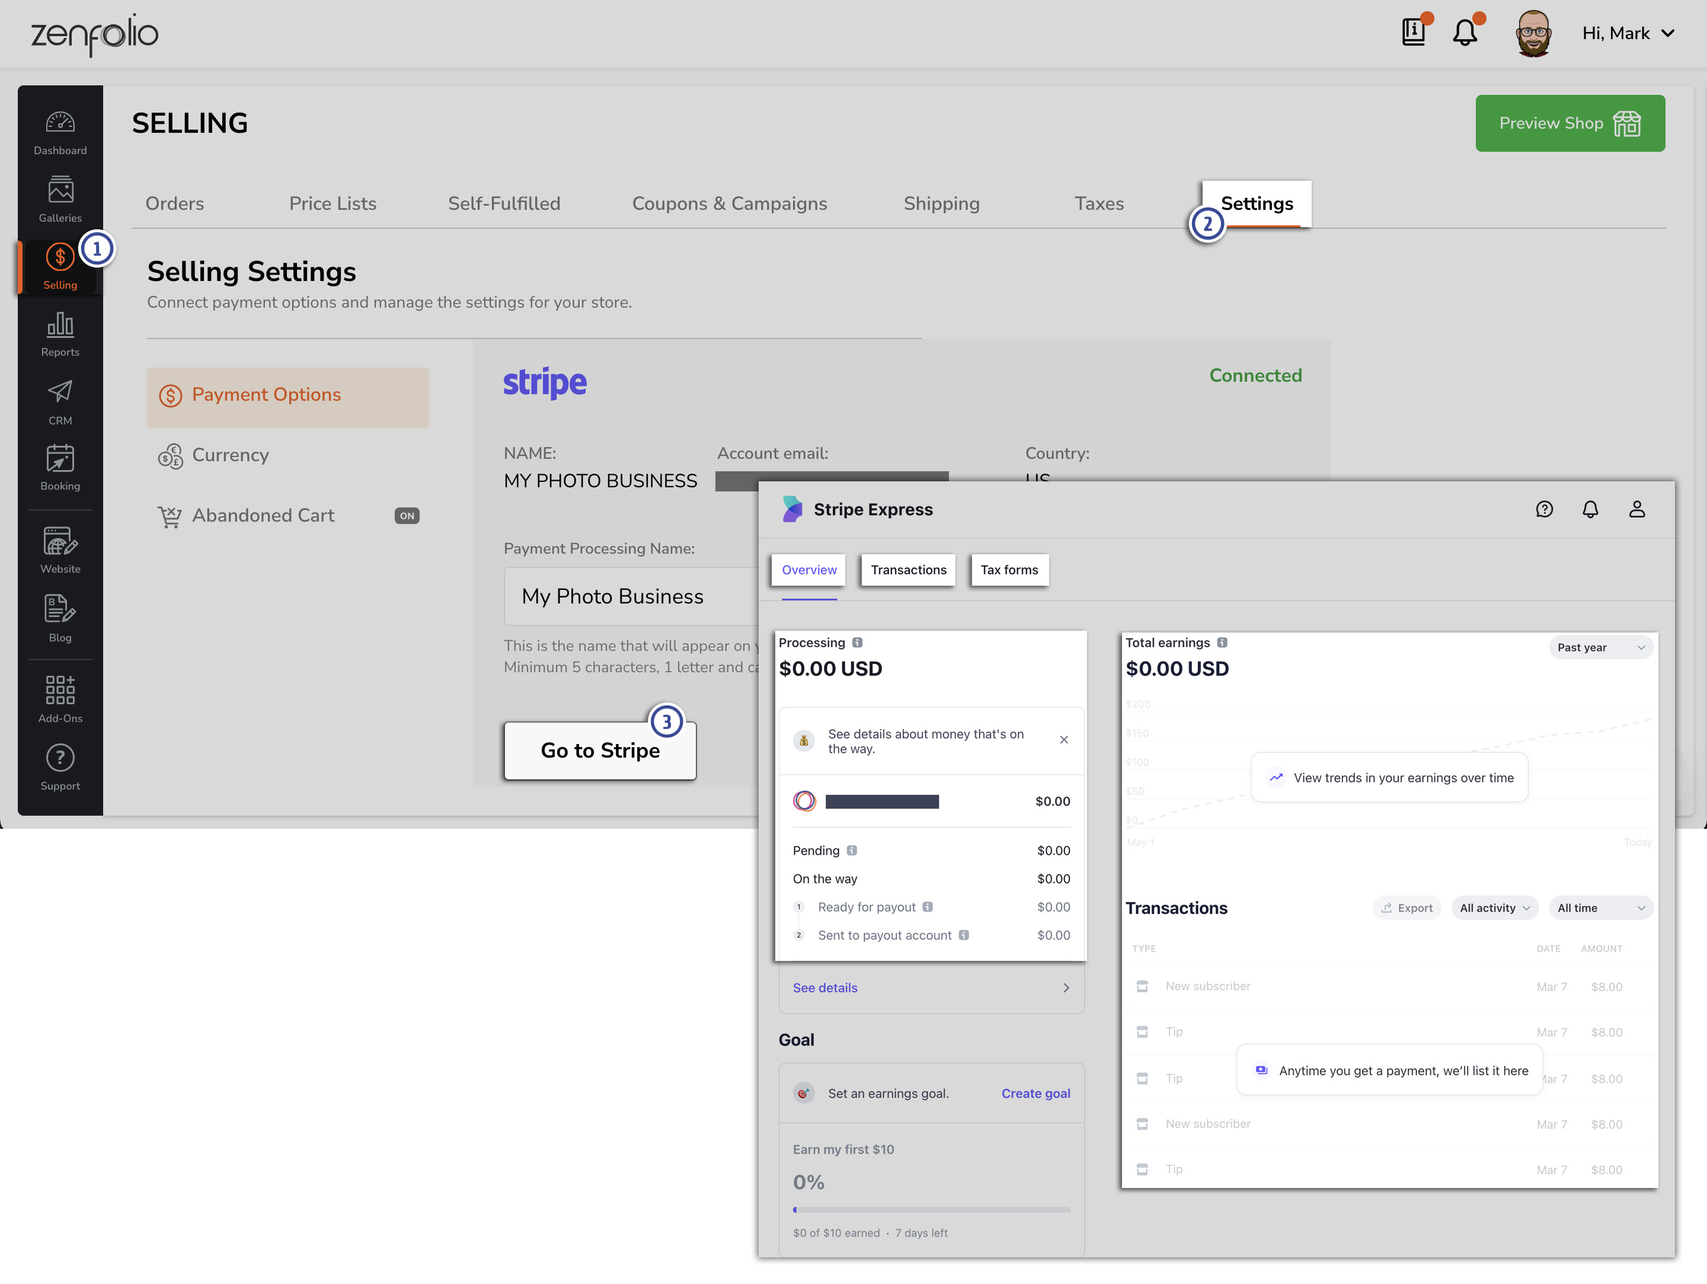
Task: Toggle Abandoned Cart ON switch
Action: coord(407,516)
